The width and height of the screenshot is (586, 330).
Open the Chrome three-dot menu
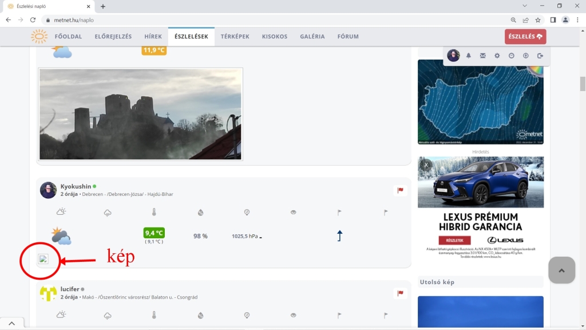(577, 19)
